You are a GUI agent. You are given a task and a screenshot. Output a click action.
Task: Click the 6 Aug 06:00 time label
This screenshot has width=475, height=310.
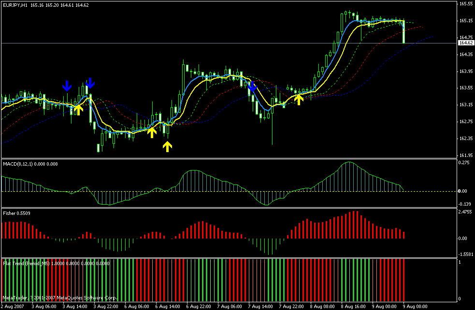click(x=136, y=307)
